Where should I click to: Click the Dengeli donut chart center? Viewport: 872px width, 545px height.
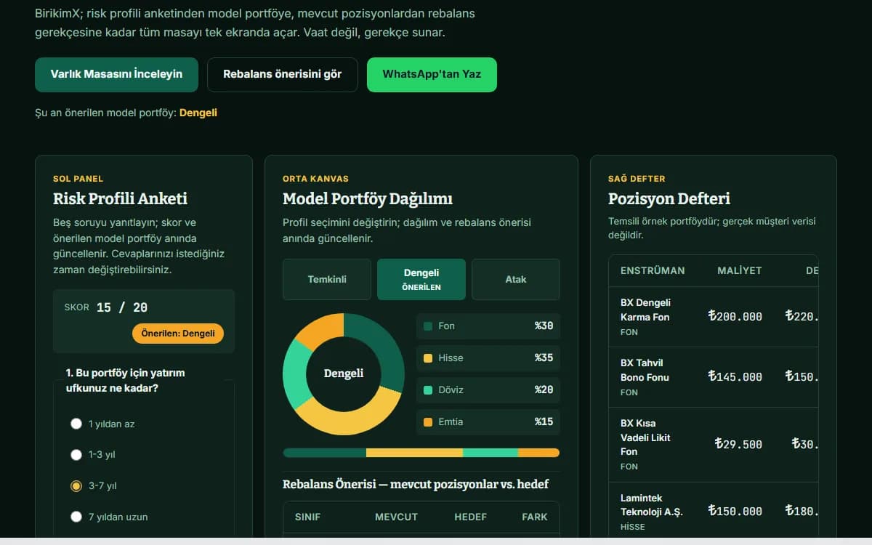coord(344,374)
